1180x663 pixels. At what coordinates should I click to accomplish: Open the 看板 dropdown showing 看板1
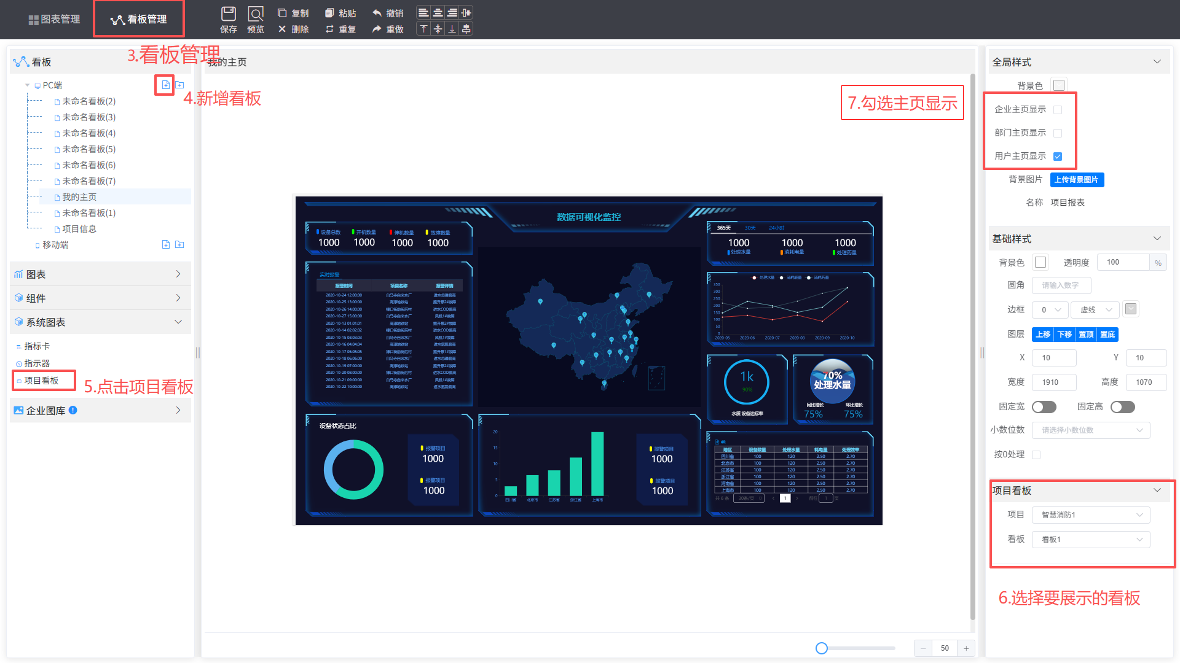tap(1091, 540)
